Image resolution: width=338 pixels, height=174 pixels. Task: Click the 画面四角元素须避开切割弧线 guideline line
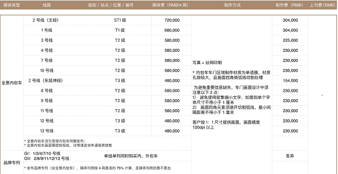231,110
